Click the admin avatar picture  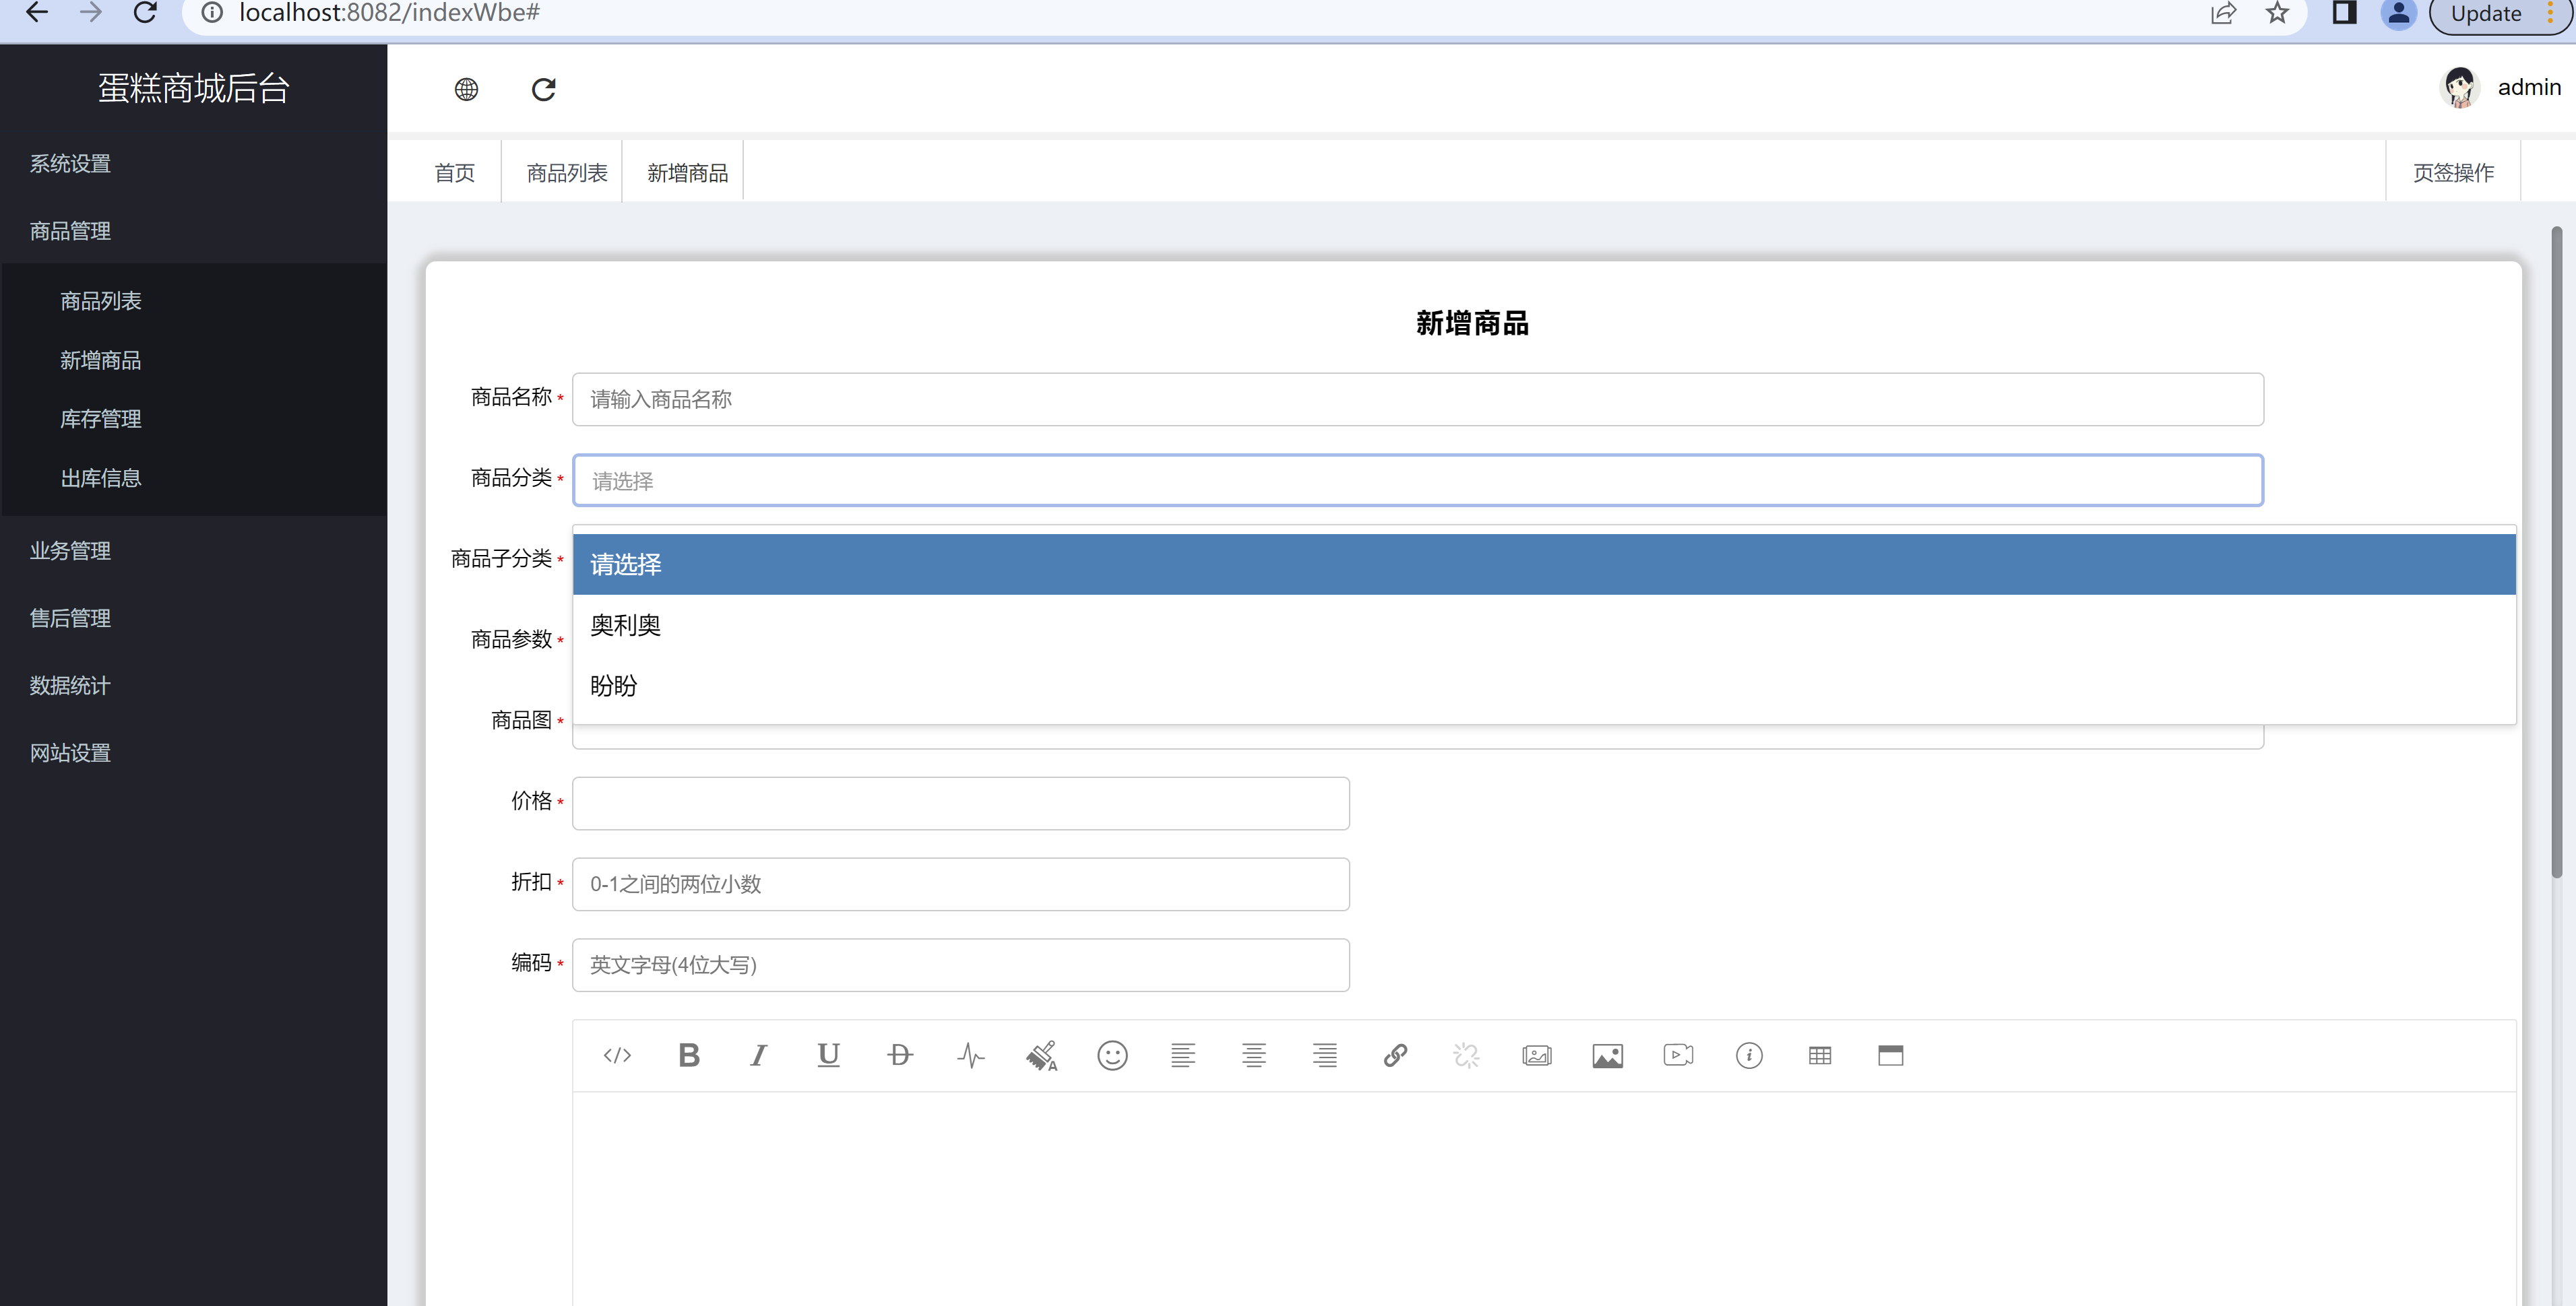(2459, 88)
